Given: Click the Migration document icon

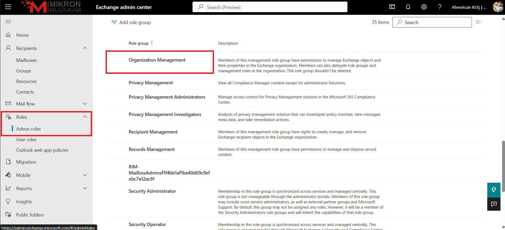Looking at the screenshot, I should pos(8,162).
